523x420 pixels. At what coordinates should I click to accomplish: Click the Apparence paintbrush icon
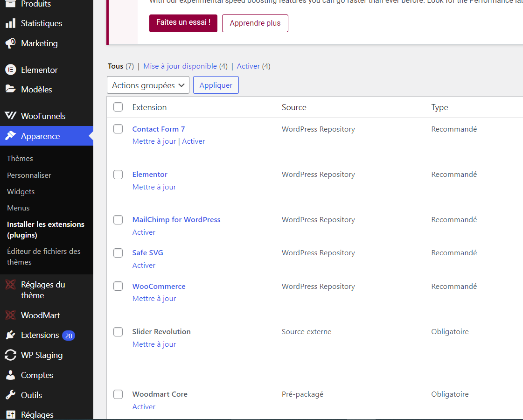click(x=10, y=136)
